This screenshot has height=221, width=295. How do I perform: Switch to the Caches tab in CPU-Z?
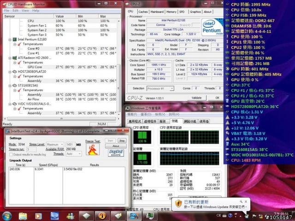point(143,12)
